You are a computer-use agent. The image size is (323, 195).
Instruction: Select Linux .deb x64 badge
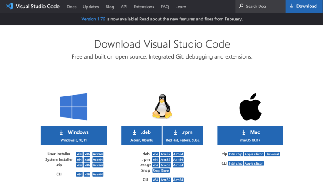pyautogui.click(x=155, y=154)
